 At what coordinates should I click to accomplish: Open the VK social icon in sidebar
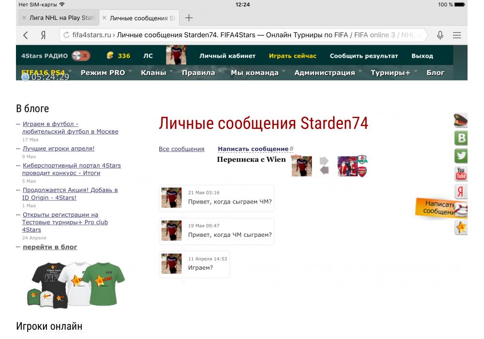[461, 138]
